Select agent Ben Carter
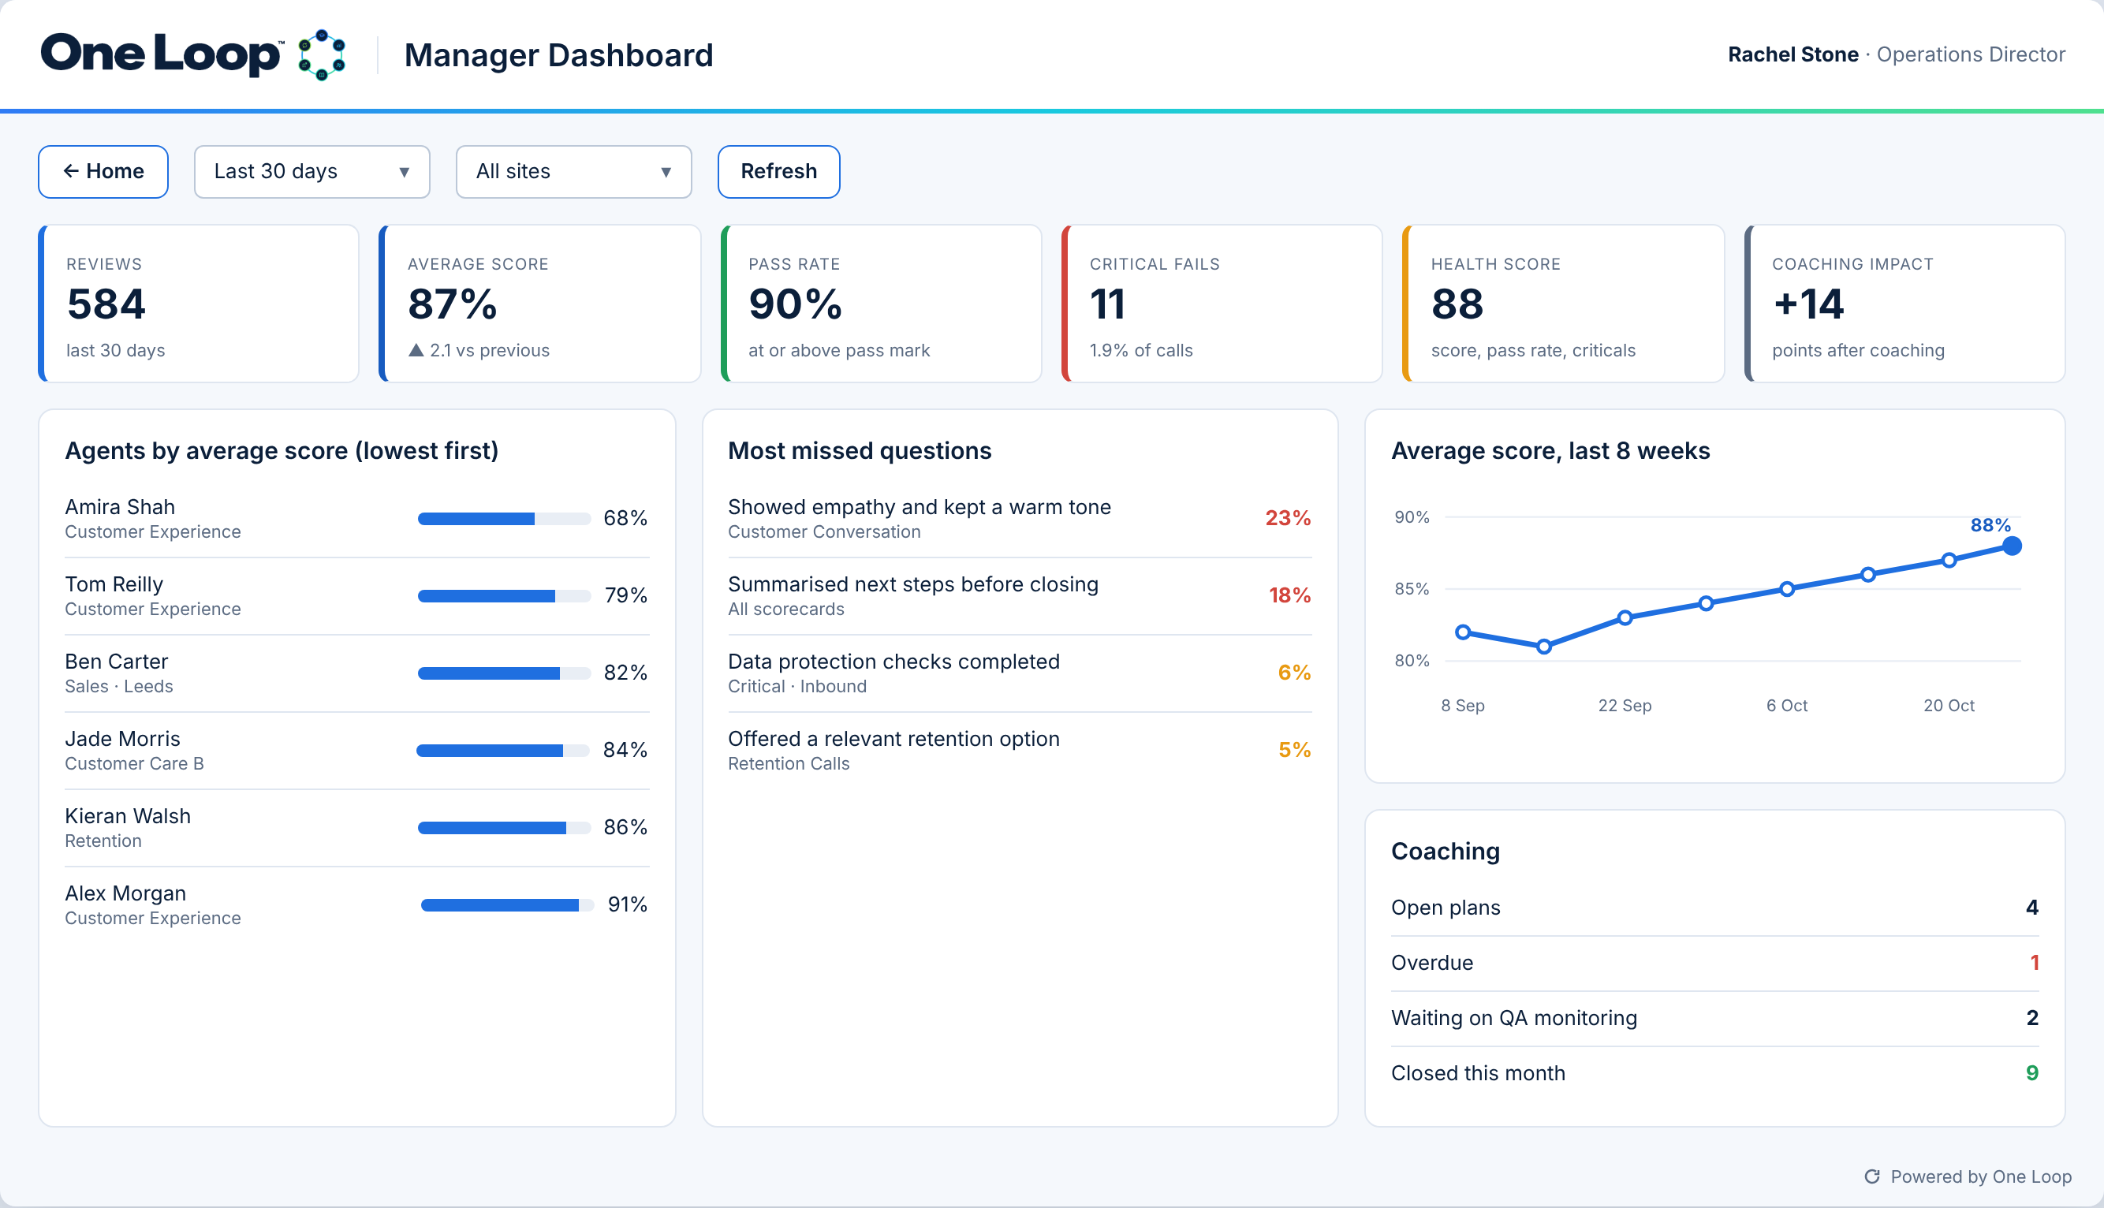 click(x=356, y=673)
